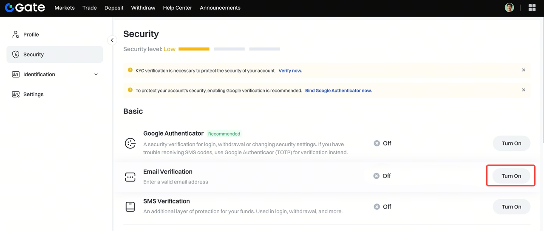The image size is (544, 231).
Task: Open Settings in the sidebar
Action: [33, 95]
